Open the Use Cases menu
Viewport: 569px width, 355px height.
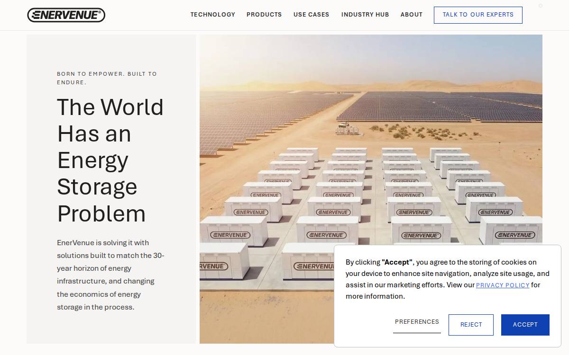(x=311, y=15)
